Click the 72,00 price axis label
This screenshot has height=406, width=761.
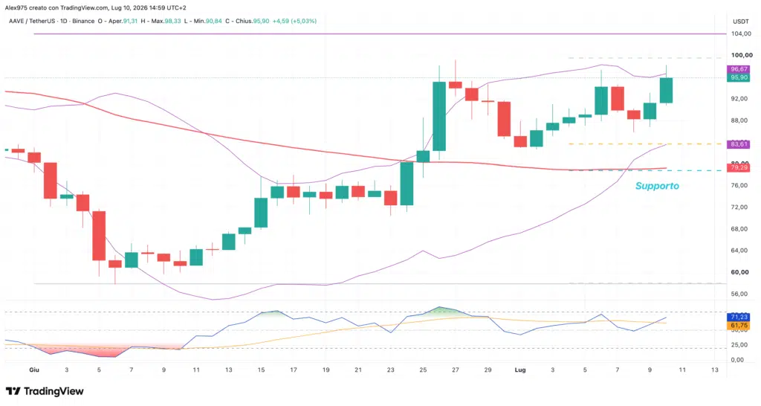(739, 207)
